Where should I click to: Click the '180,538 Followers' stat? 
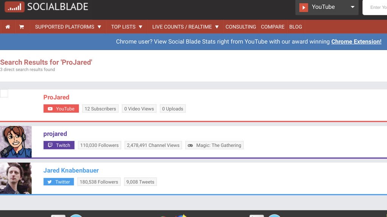tap(99, 182)
